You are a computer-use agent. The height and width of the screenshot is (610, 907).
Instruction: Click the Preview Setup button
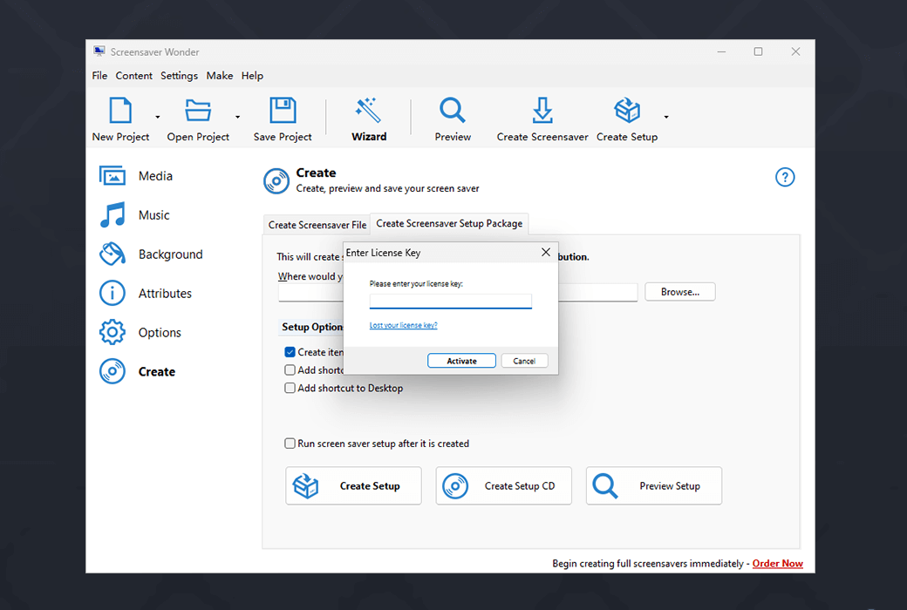(x=654, y=485)
